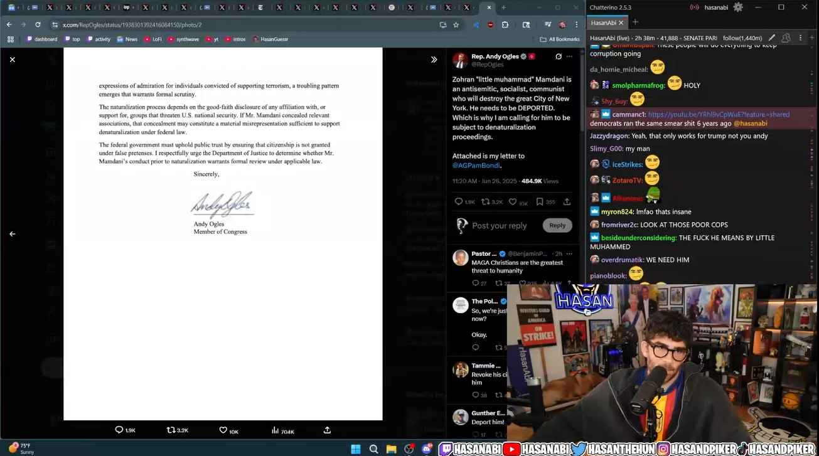Open the 'News' bookmark
Viewport: 819px width, 456px height.
coord(127,39)
